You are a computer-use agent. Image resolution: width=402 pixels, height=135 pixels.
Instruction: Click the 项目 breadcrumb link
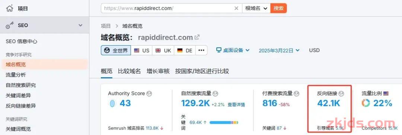(x=106, y=26)
